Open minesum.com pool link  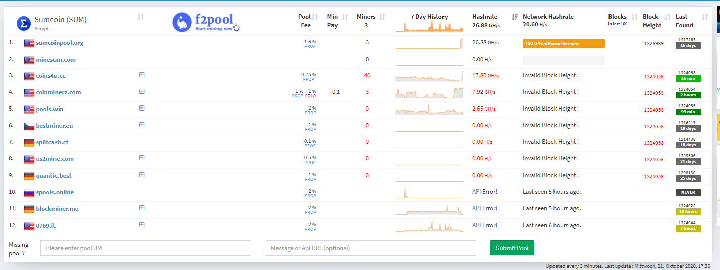click(x=56, y=60)
